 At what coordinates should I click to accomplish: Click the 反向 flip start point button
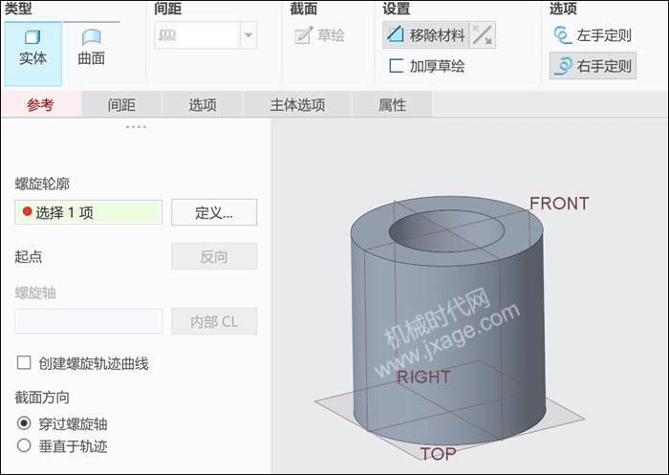tap(214, 256)
